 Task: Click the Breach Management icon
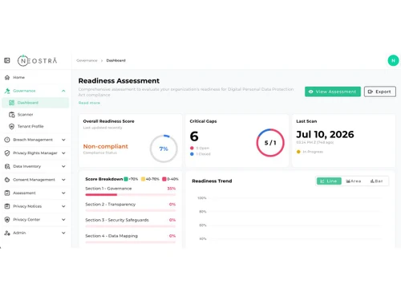pyautogui.click(x=7, y=140)
